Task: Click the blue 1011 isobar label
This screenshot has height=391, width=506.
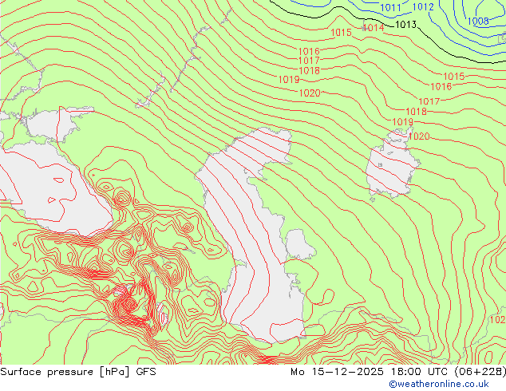Action: point(390,7)
